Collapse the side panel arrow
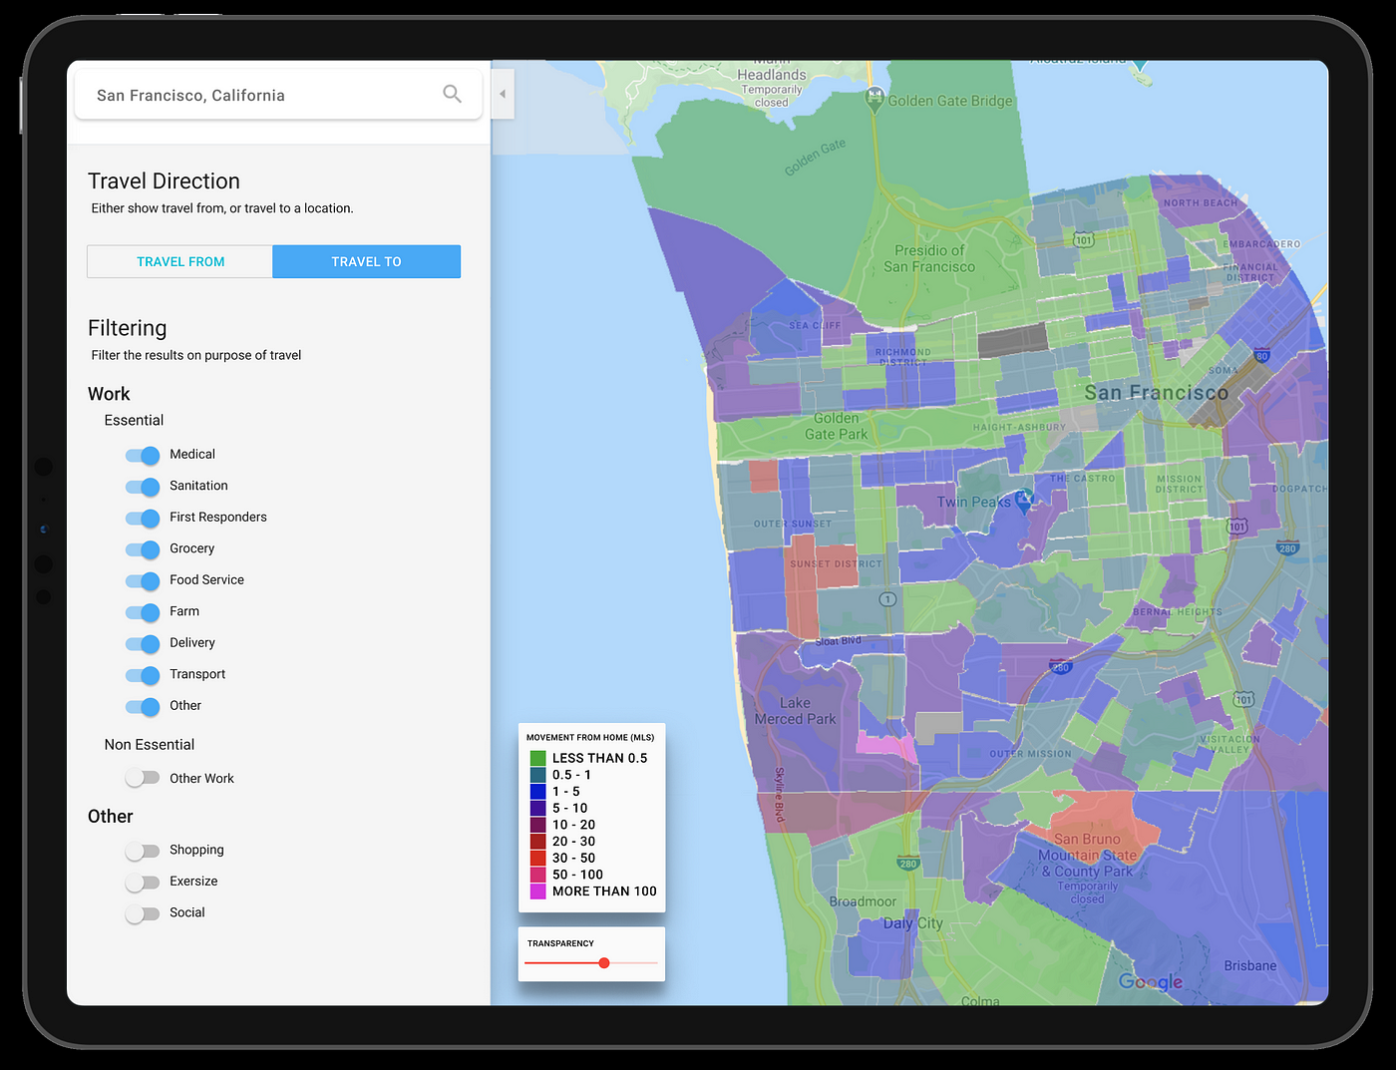This screenshot has height=1070, width=1396. click(x=503, y=94)
